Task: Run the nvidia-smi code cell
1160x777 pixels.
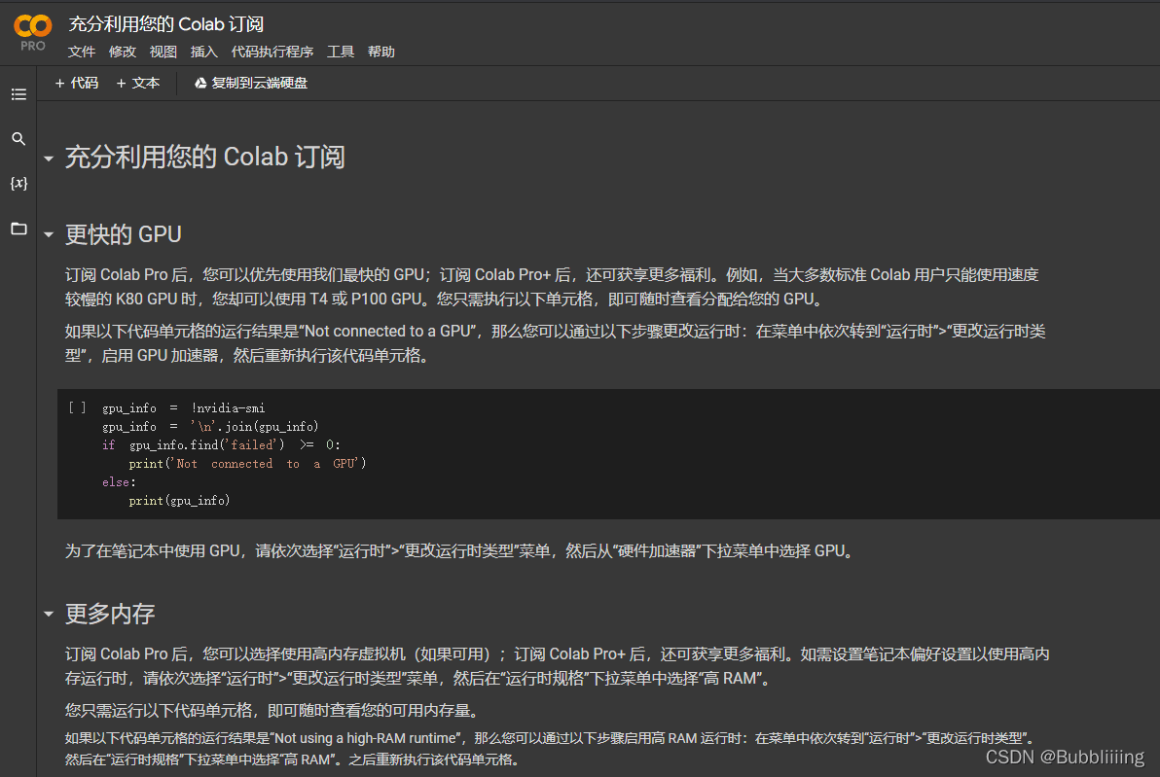Action: point(77,408)
